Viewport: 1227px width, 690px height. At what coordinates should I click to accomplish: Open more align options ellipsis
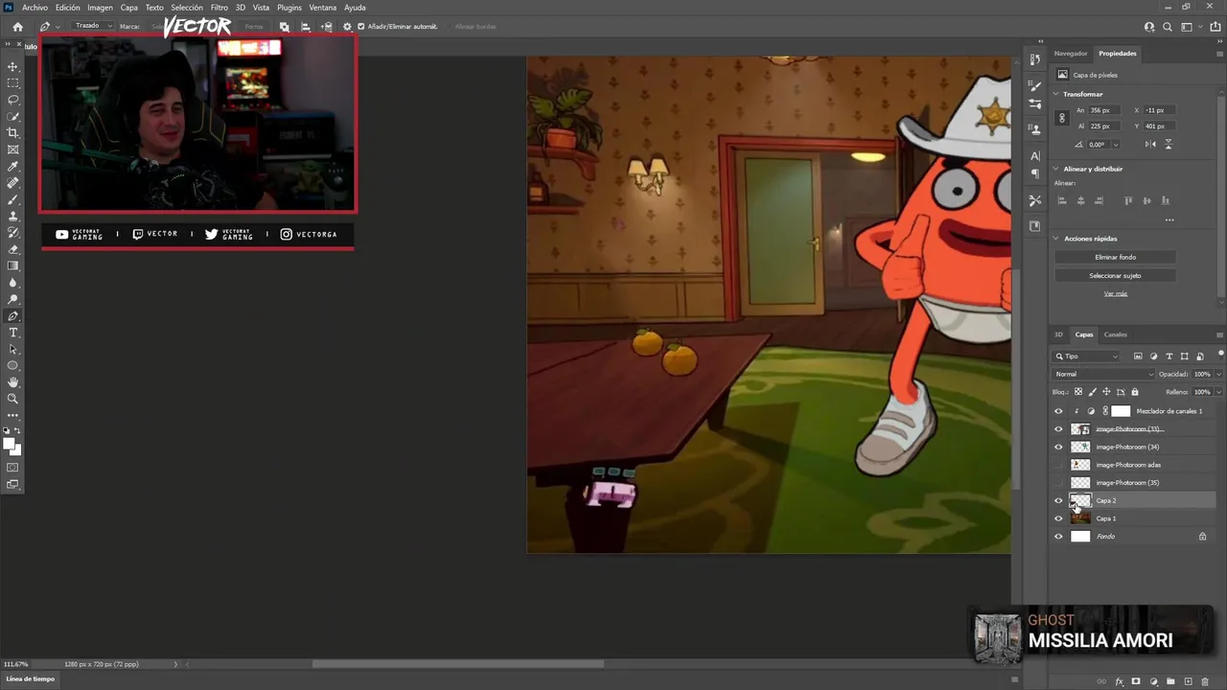[1169, 220]
